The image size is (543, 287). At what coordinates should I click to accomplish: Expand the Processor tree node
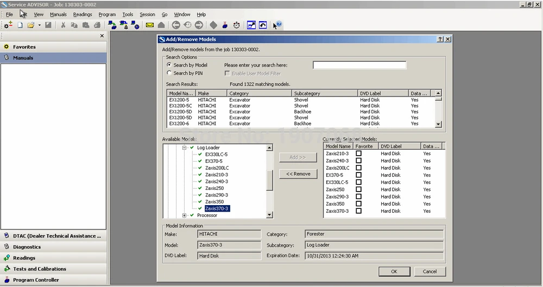[185, 215]
